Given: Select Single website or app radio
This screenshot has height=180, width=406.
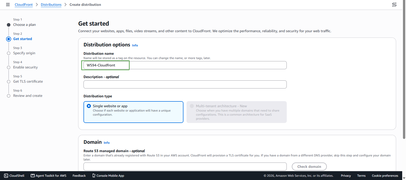Looking at the screenshot, I should (89, 106).
